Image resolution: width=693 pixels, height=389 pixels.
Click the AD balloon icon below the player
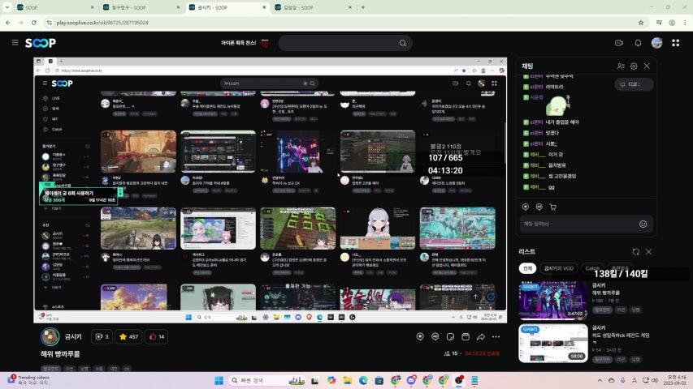[435, 336]
